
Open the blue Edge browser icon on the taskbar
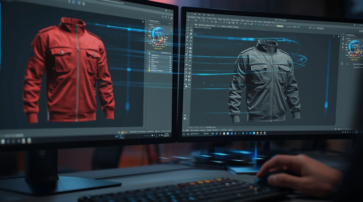[x=217, y=133]
